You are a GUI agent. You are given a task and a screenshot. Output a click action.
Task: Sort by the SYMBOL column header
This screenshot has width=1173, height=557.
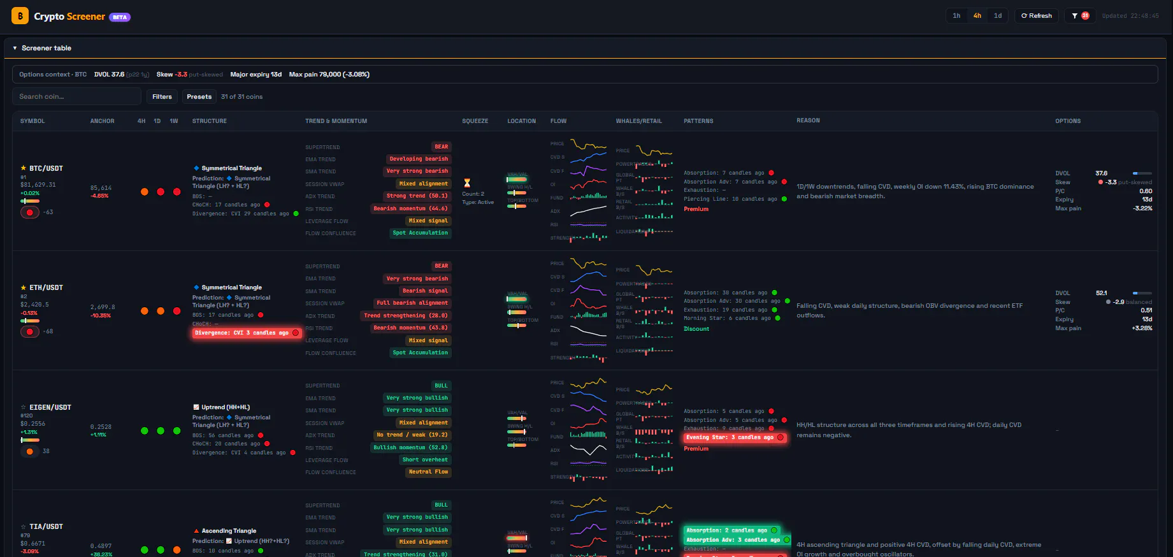pos(32,121)
